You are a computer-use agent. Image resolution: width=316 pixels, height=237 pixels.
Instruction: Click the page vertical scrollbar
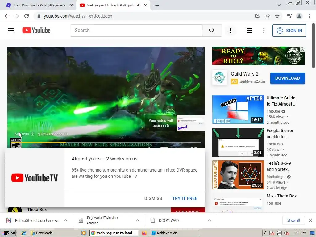click(314, 46)
